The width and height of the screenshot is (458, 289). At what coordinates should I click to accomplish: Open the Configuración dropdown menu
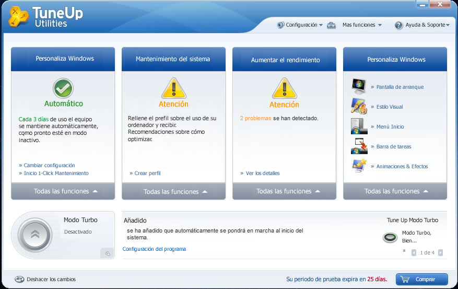(304, 25)
